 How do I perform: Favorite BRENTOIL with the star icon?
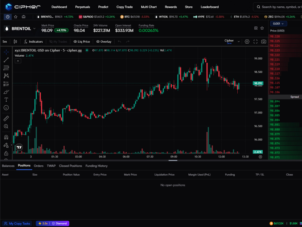click(262, 28)
